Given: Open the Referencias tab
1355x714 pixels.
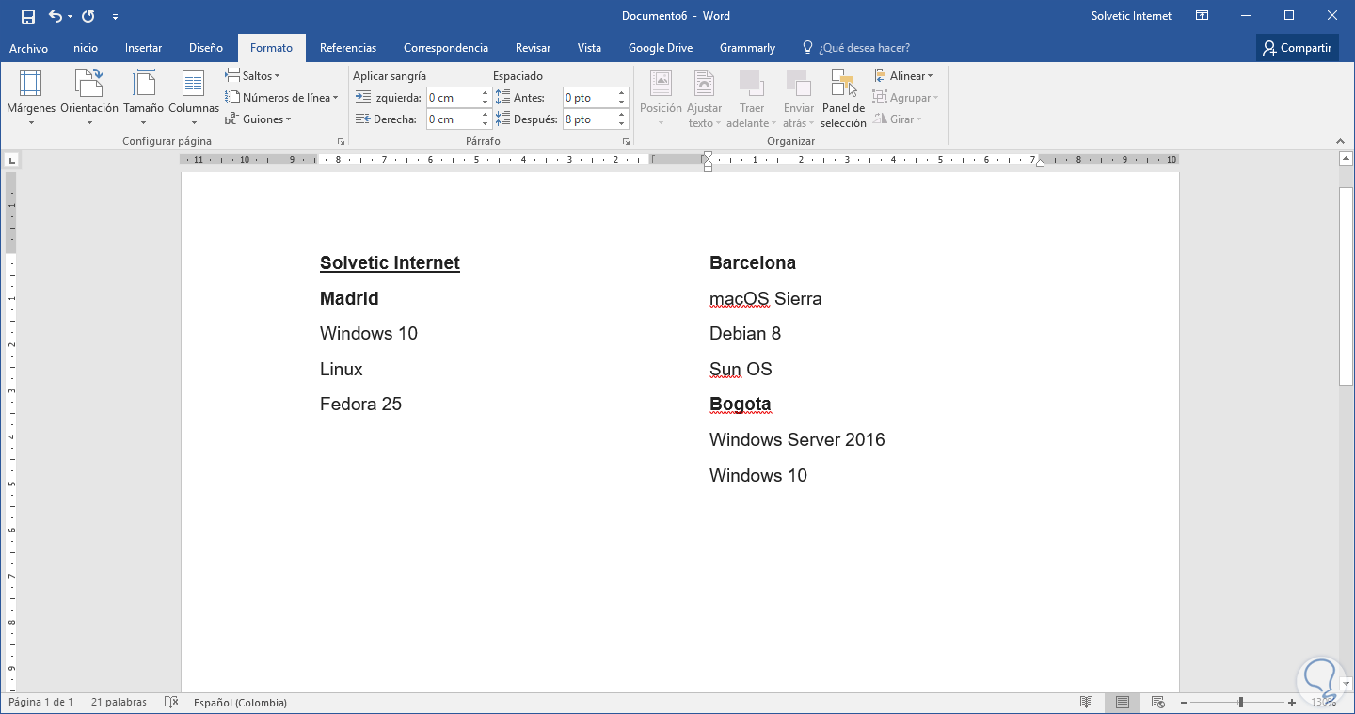Looking at the screenshot, I should tap(348, 48).
